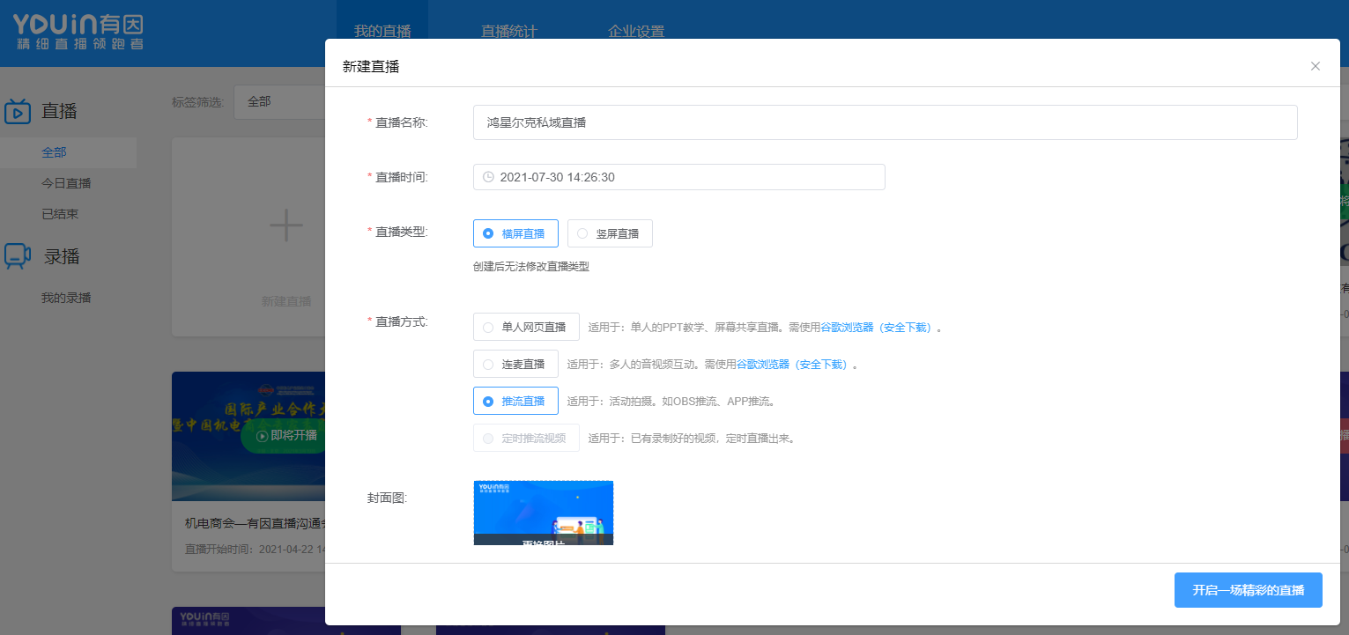Open 谷歌浏览器 download link for 单人网页直播

tap(877, 328)
